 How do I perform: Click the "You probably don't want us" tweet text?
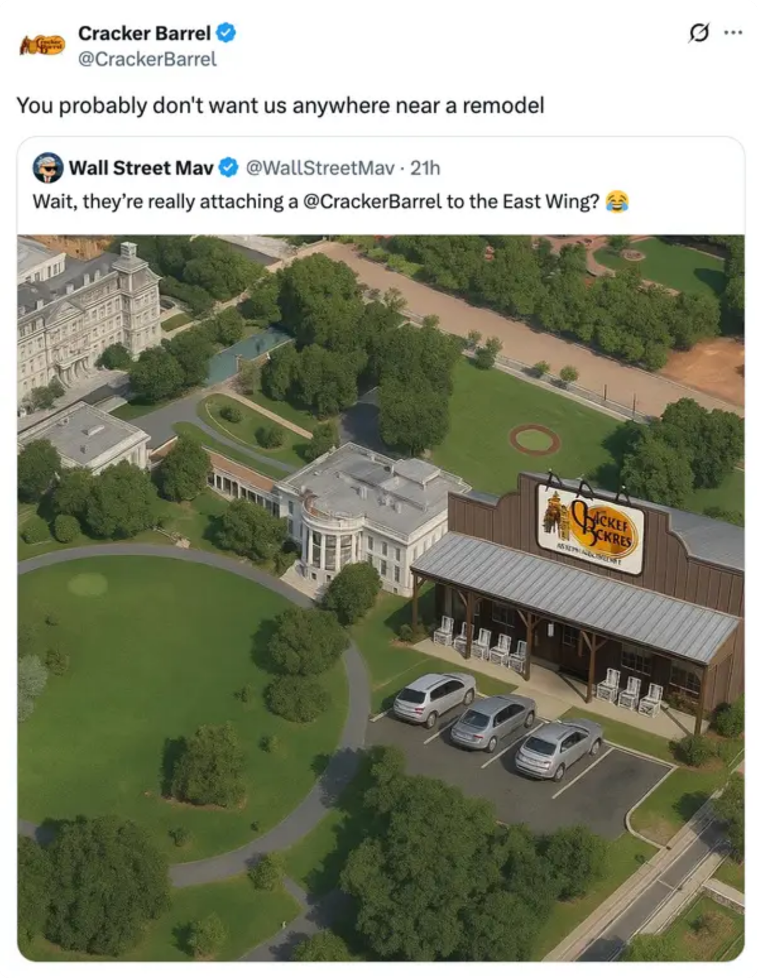coord(280,105)
